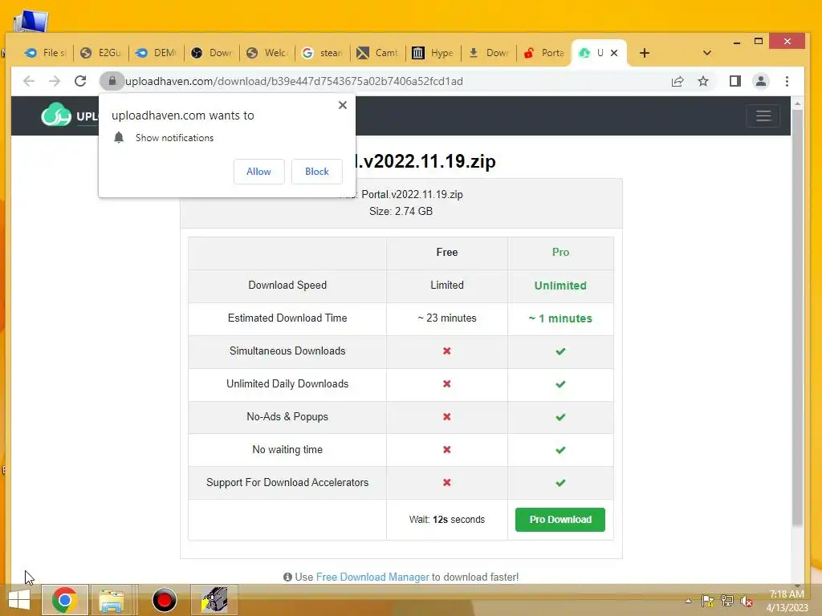Image resolution: width=822 pixels, height=616 pixels.
Task: Open a new browser tab
Action: tap(645, 53)
